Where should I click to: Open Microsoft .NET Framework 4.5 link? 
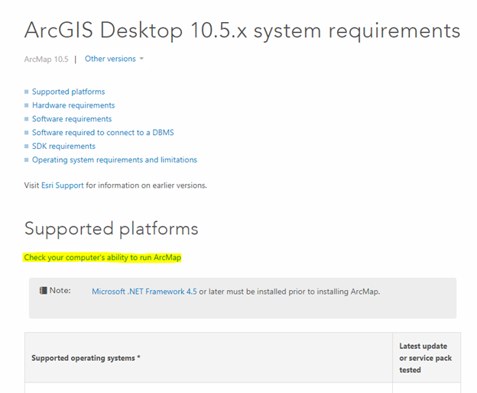pos(144,292)
